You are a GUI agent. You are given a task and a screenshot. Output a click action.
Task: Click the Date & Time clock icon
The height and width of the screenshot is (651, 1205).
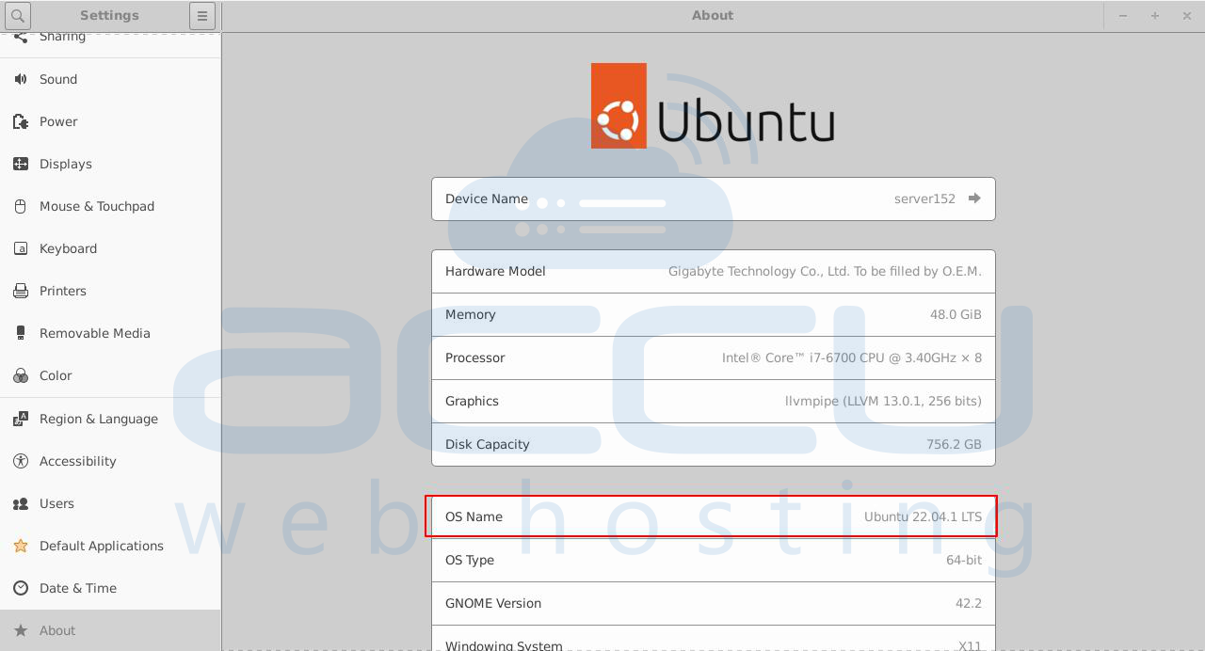21,588
